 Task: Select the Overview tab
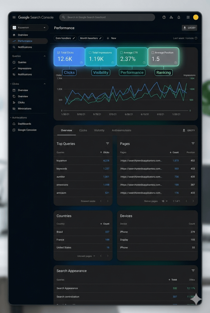[x=66, y=130]
